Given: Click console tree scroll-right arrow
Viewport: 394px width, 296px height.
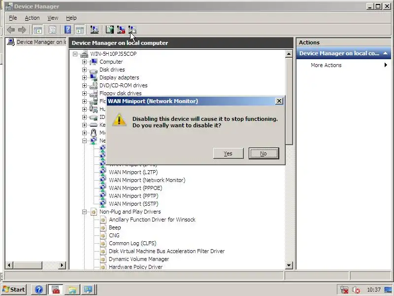Looking at the screenshot, I should (62, 265).
